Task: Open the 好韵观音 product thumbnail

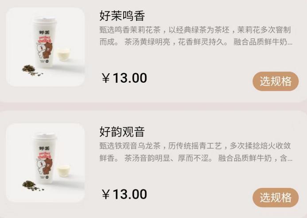Action: 46,163
